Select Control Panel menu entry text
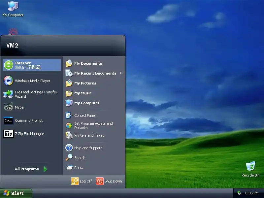 [85, 115]
